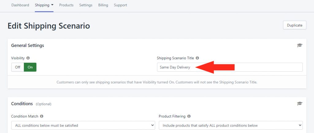Click the Duplicate button
Screen dimensions: 314x133
coord(295,25)
